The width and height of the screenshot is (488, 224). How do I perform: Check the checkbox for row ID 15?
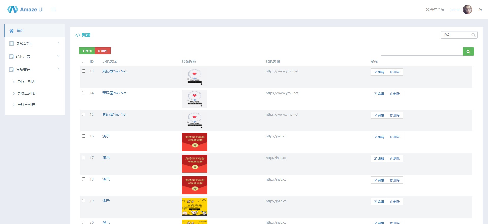pos(84,114)
